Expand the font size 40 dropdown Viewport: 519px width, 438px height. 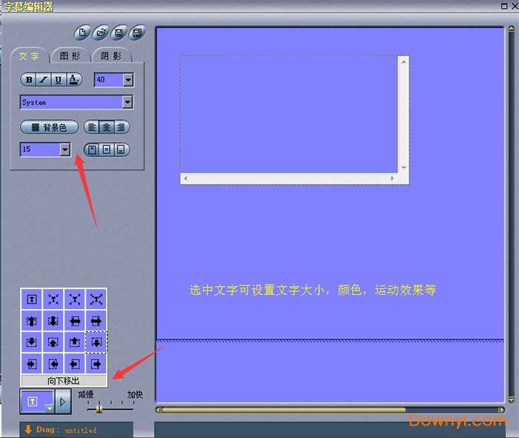(128, 80)
